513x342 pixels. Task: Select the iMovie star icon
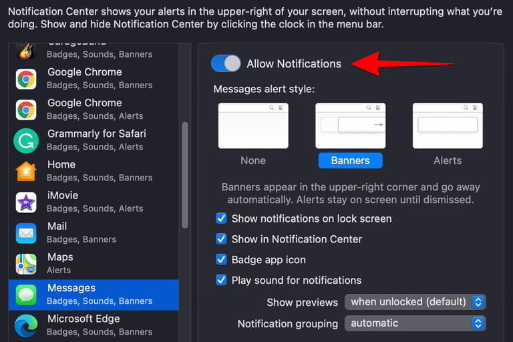26,202
